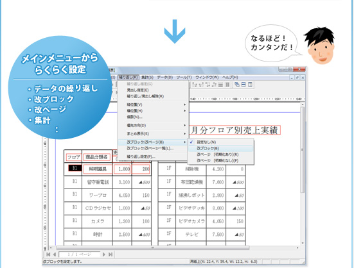
Task: Select 改ブロック(B) in the submenu
Action: pos(221,148)
